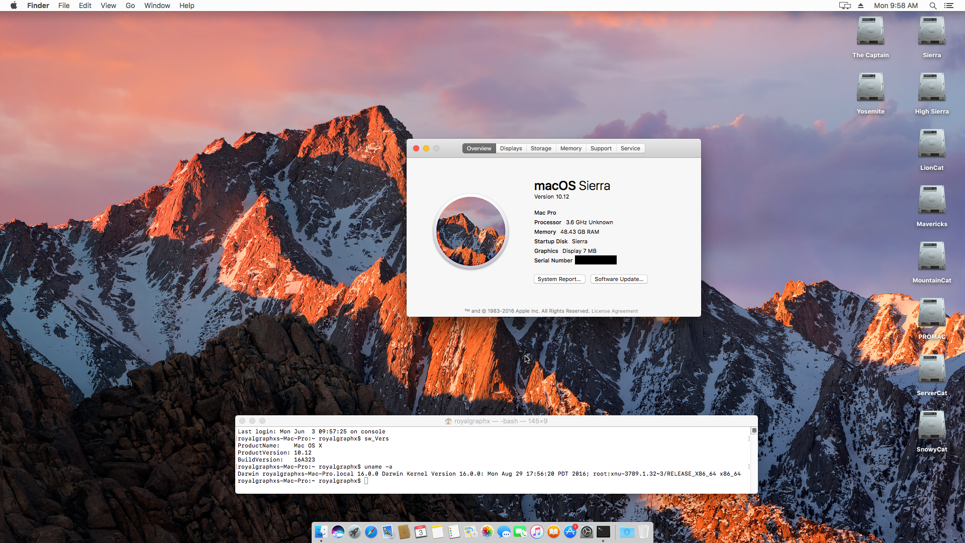Click the Software Update... button
Screen dimensions: 965x543
[619, 279]
